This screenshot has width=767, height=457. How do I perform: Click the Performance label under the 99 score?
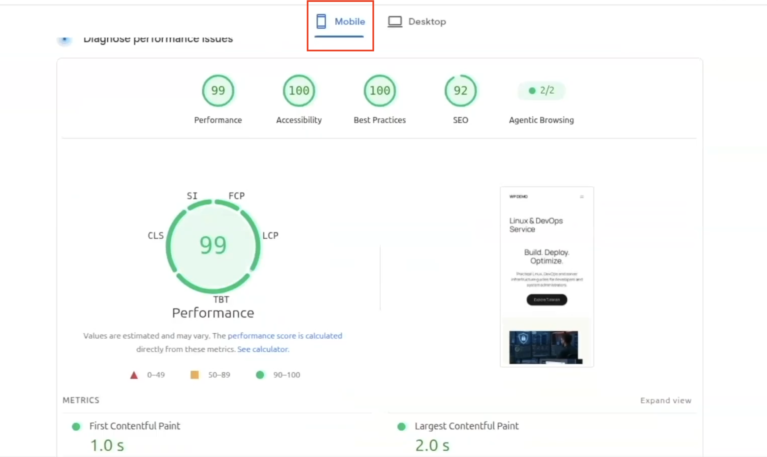point(218,120)
